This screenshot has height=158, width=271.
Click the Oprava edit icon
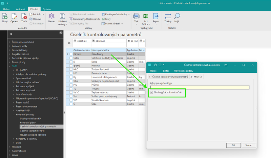click(x=14, y=16)
